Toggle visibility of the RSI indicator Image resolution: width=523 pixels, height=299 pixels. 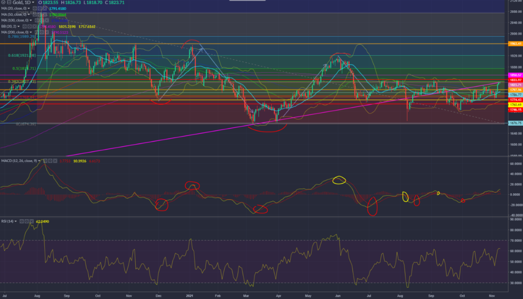21,221
